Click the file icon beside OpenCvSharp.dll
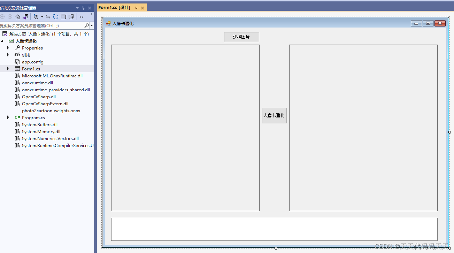 pyautogui.click(x=17, y=97)
